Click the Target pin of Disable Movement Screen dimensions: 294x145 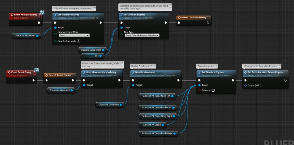click(x=133, y=85)
